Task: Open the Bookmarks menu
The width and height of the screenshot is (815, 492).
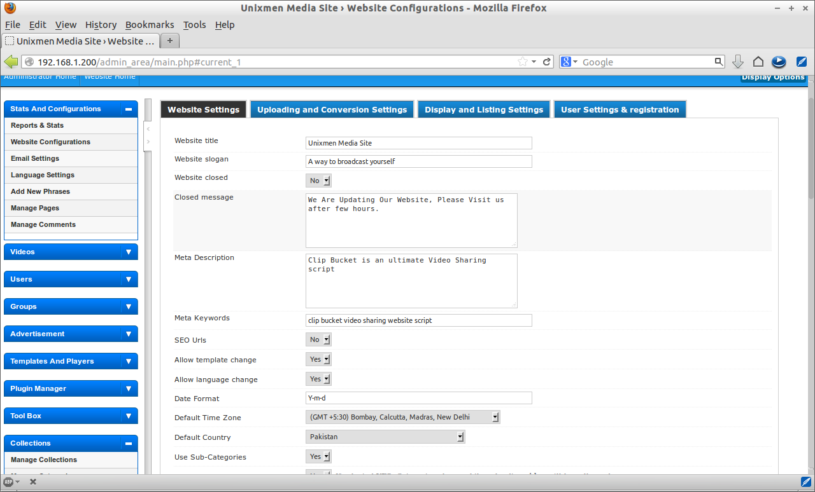Action: [150, 25]
